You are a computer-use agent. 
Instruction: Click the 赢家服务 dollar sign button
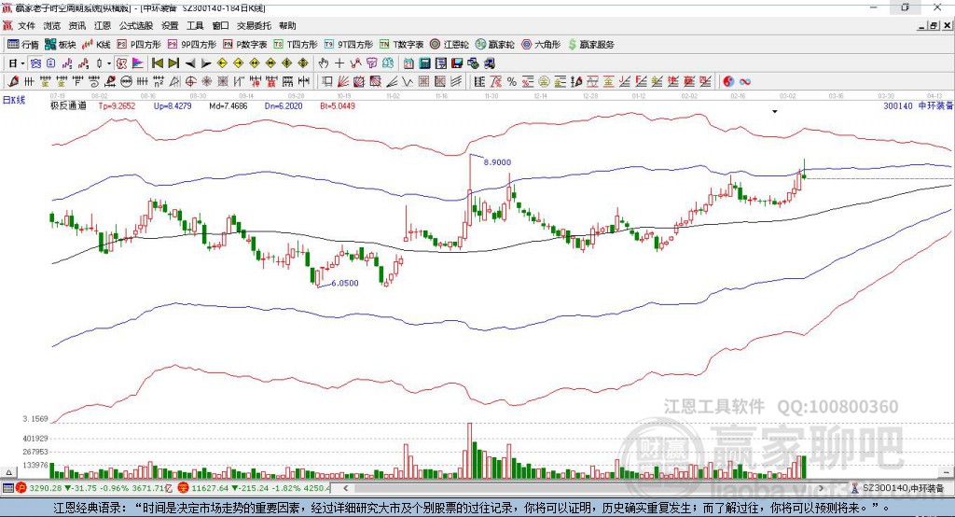(590, 45)
